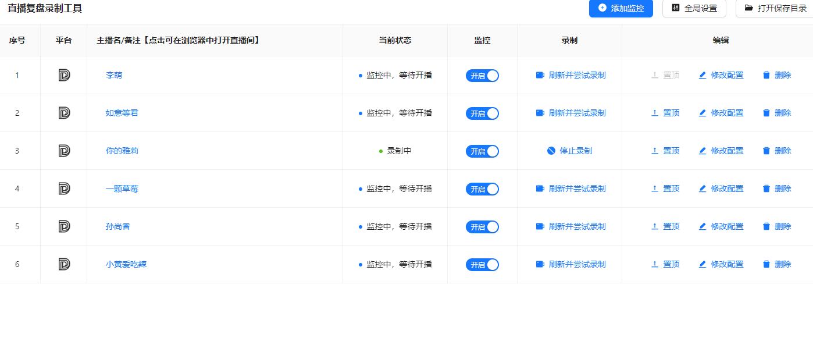Open 全局设置 global settings
The width and height of the screenshot is (813, 345).
(x=694, y=8)
